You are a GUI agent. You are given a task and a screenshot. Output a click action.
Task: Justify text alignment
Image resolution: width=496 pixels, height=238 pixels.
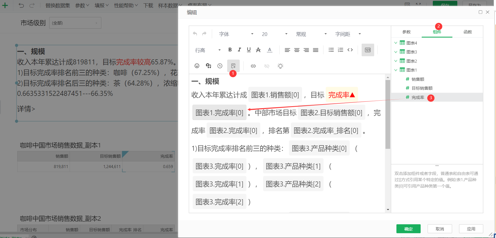(316, 50)
